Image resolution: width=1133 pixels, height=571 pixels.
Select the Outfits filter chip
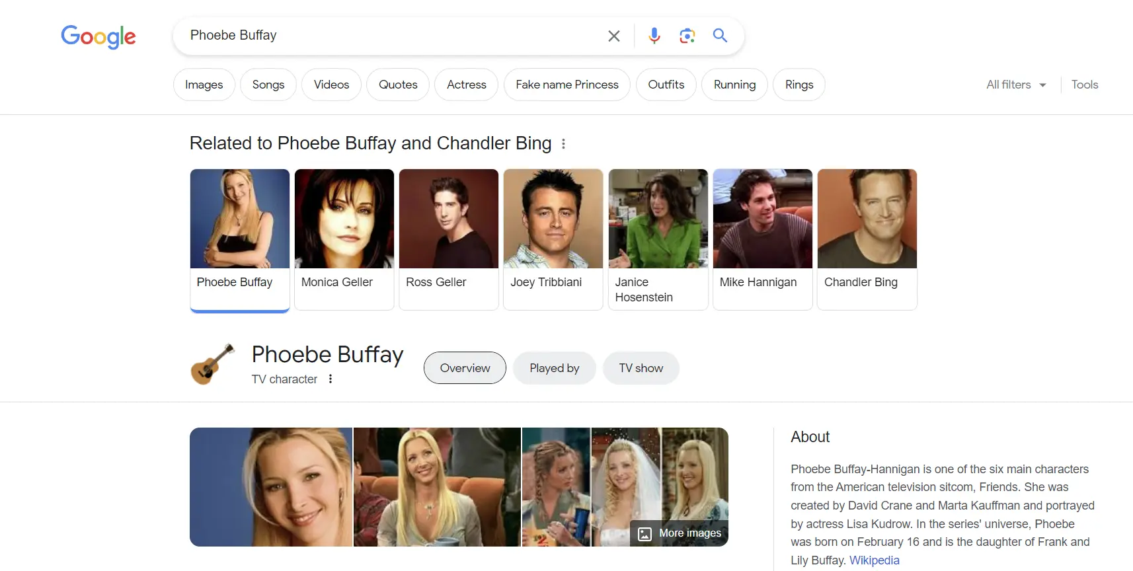(666, 85)
